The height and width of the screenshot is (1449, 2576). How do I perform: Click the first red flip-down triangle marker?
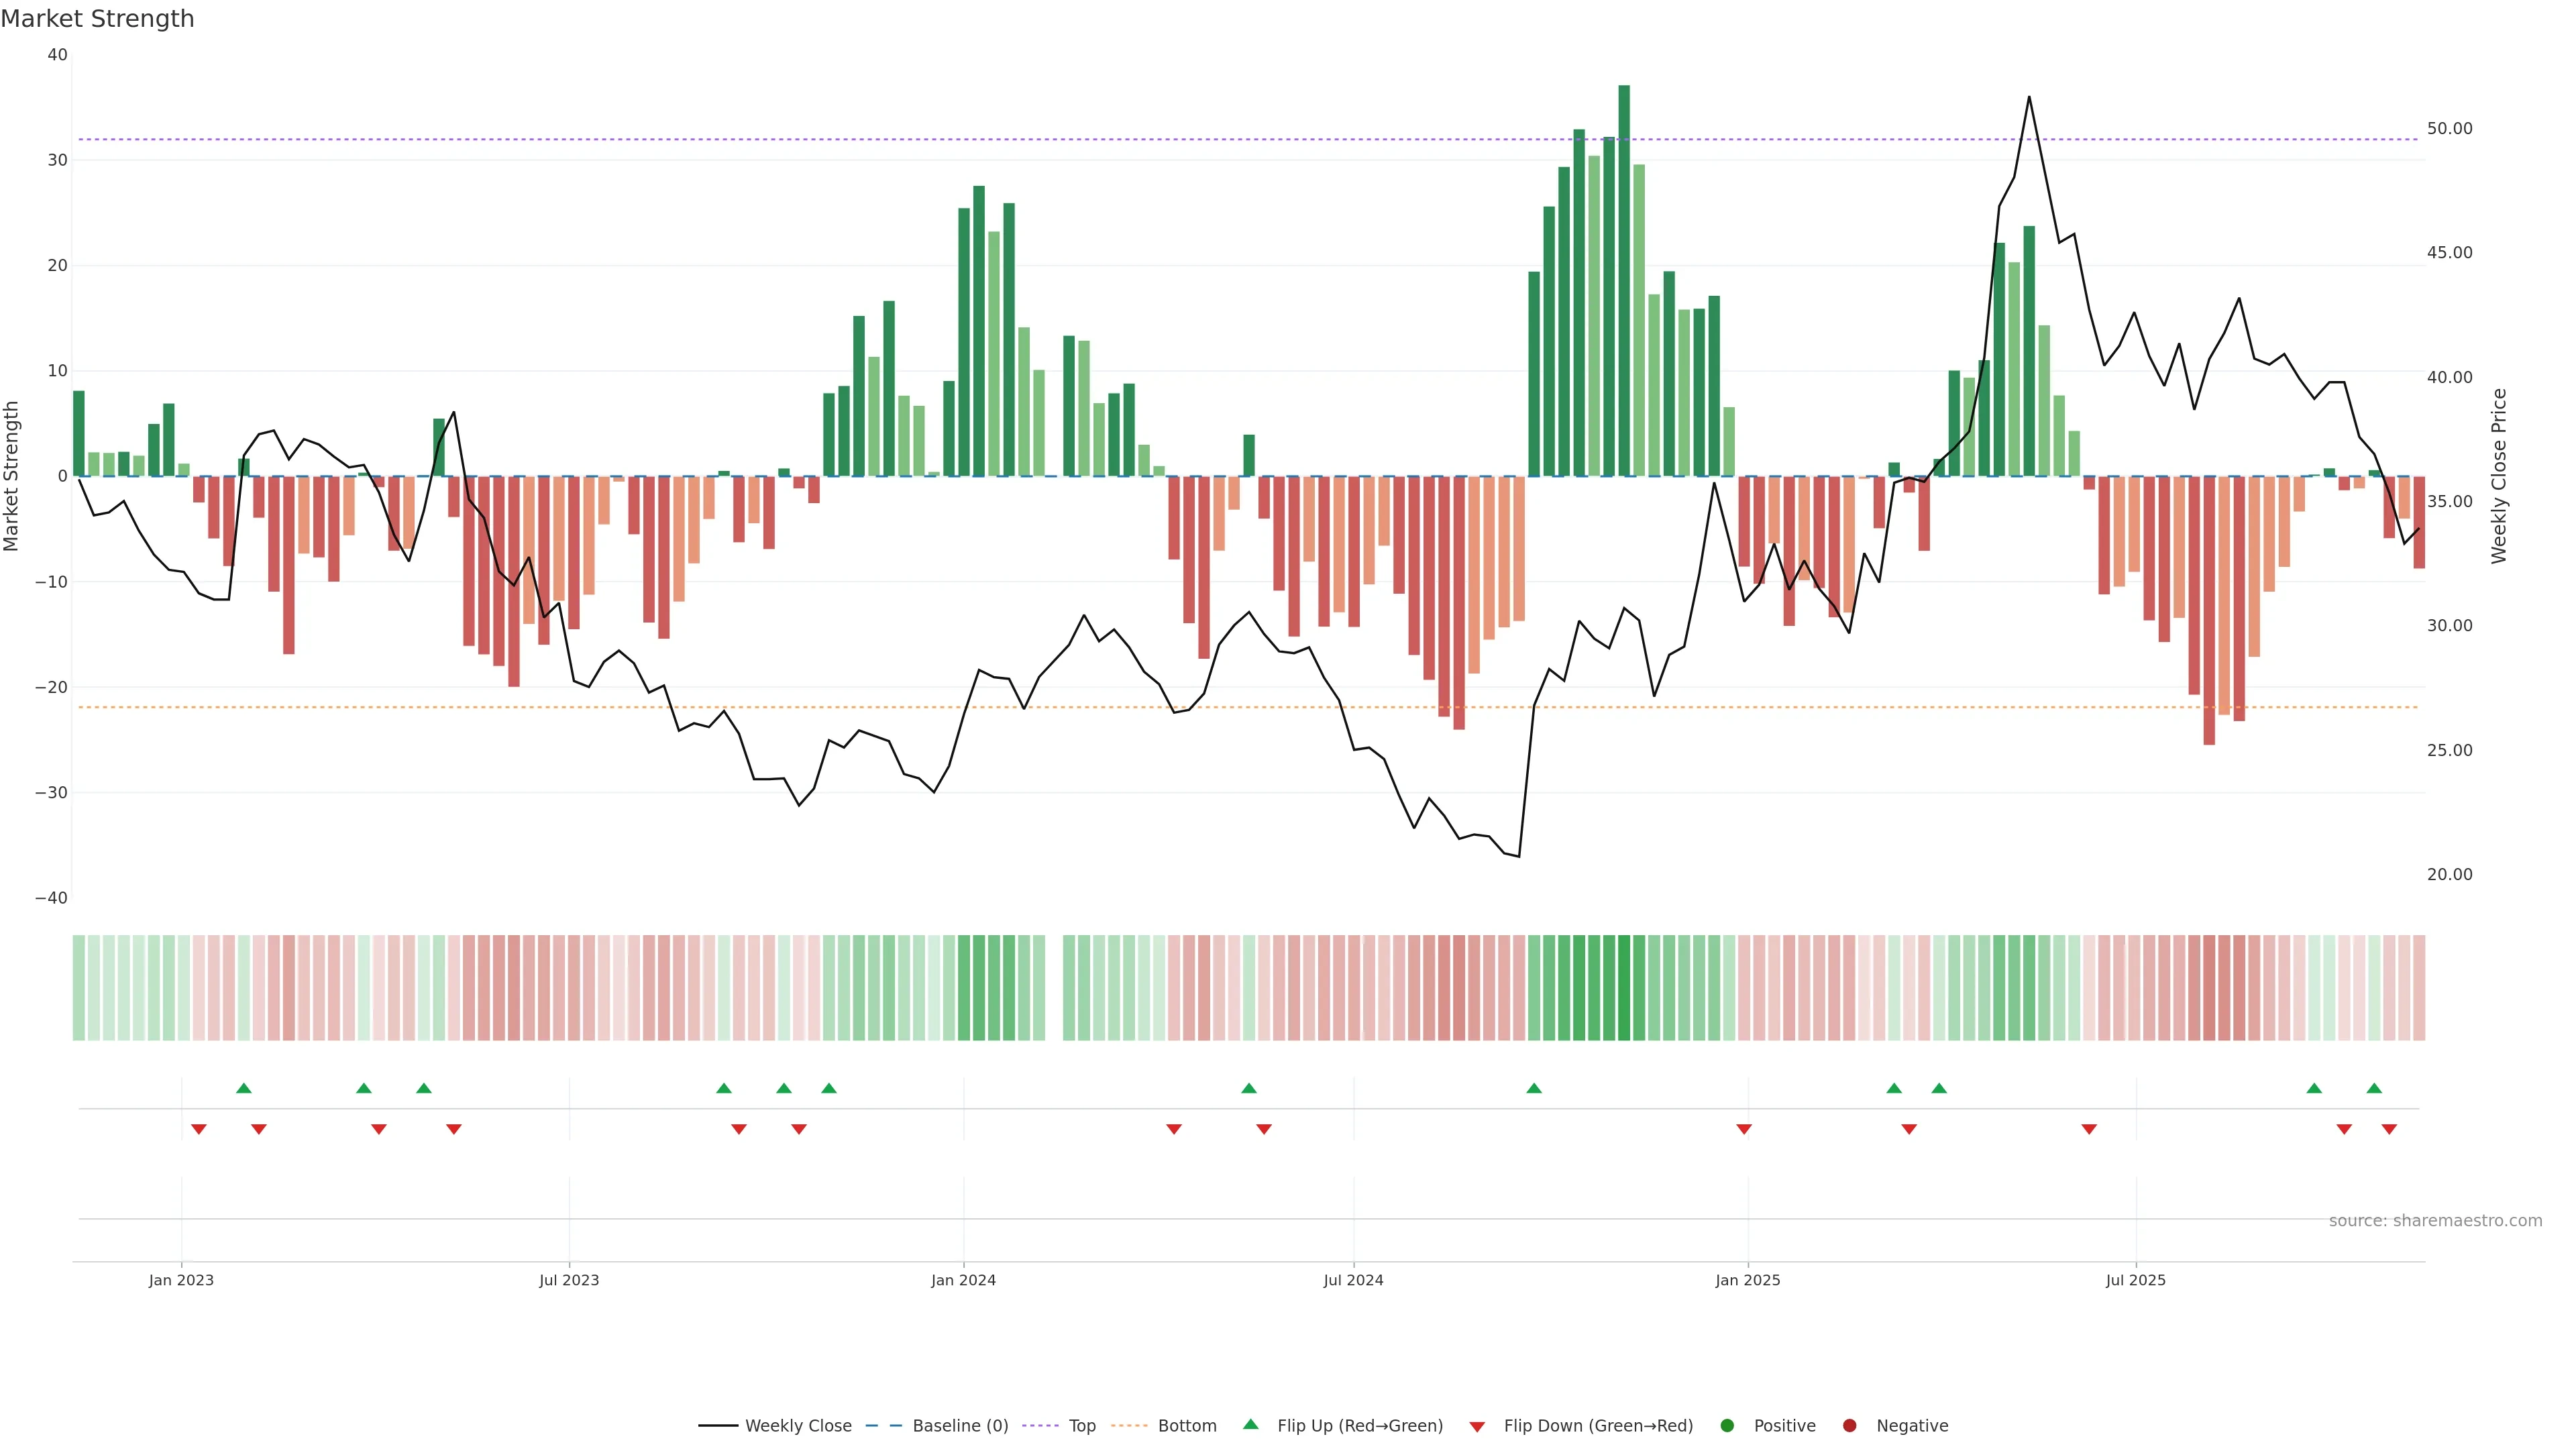click(199, 1129)
